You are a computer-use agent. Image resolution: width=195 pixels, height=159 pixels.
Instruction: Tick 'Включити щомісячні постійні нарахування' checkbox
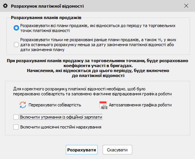(16, 127)
